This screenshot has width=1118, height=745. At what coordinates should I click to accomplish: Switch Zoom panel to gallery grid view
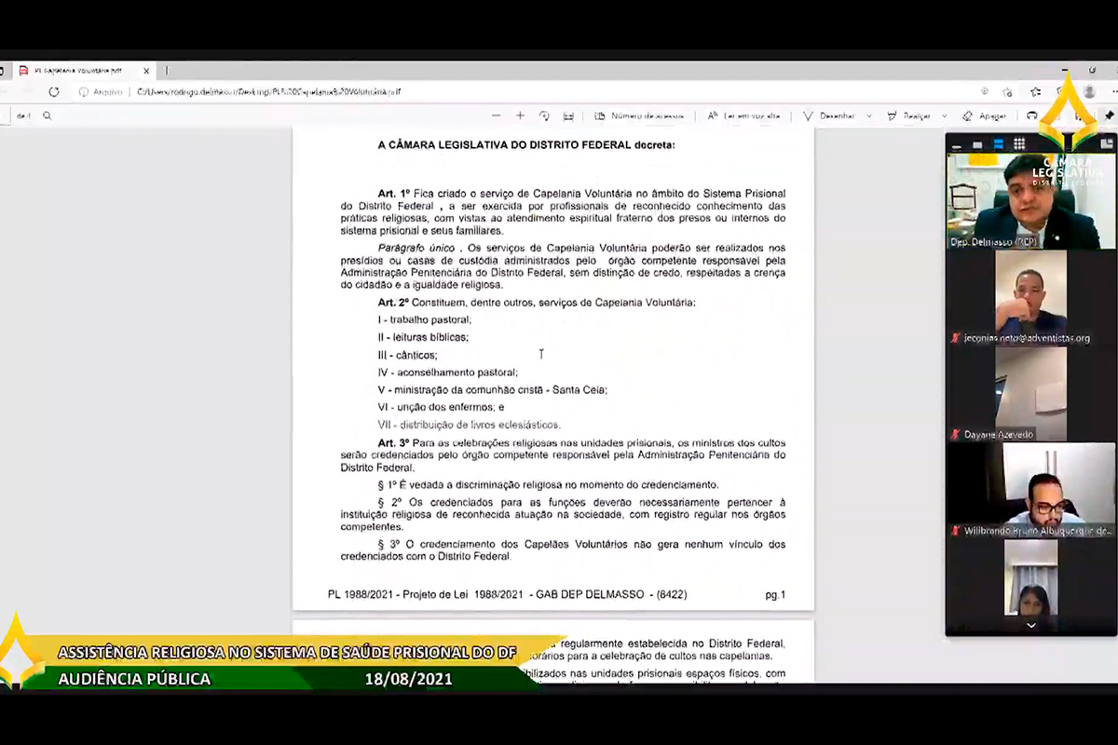[1019, 144]
